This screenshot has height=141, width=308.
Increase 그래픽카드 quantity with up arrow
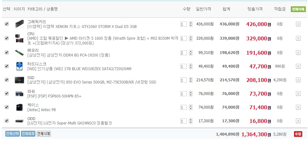191,23
